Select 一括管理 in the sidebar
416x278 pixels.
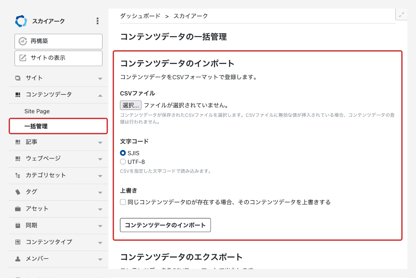coord(36,126)
